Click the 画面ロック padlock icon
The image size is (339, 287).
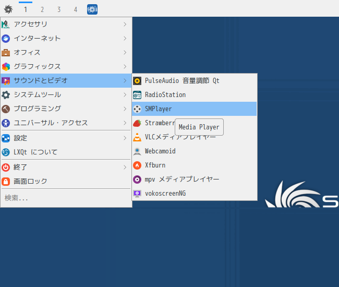[x=6, y=181]
